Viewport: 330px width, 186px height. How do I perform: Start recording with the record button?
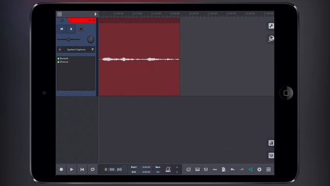tap(61, 169)
